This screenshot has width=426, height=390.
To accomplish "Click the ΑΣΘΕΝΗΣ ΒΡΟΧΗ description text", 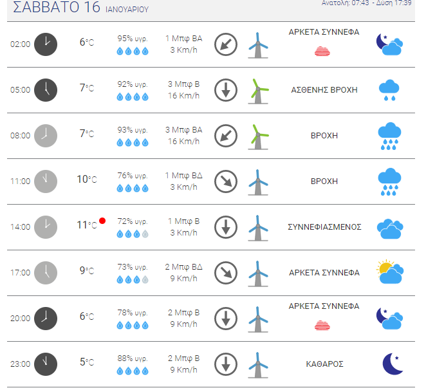I will [324, 90].
